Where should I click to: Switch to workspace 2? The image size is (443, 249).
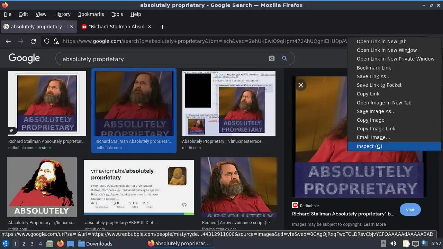(24, 243)
